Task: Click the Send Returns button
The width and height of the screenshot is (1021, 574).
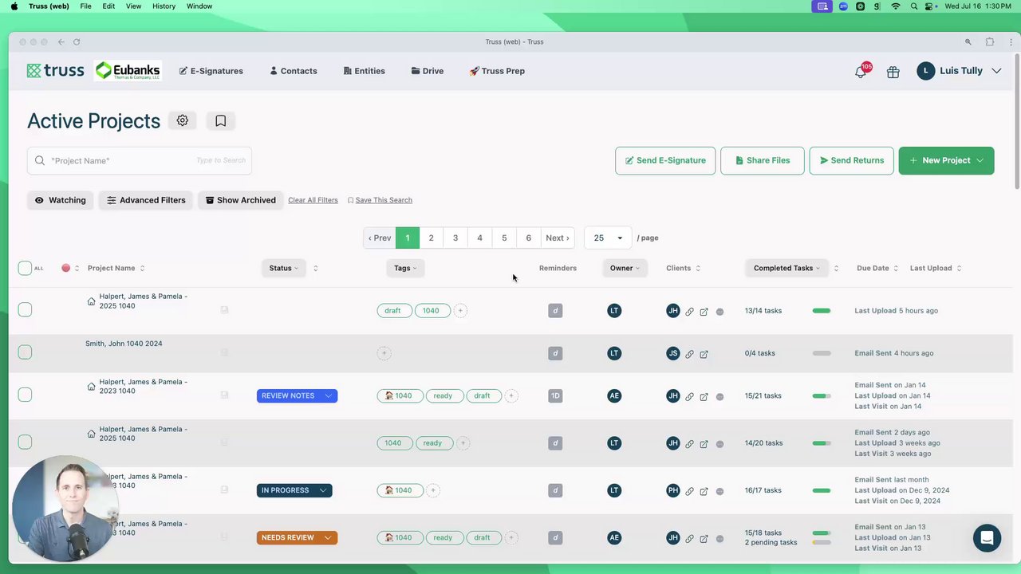Action: click(851, 160)
